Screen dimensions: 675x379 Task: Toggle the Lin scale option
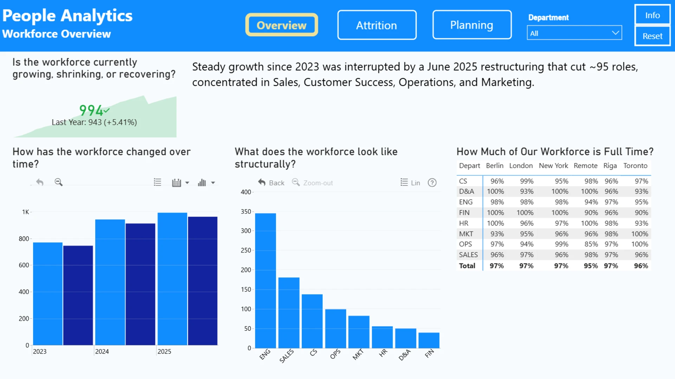tap(410, 182)
